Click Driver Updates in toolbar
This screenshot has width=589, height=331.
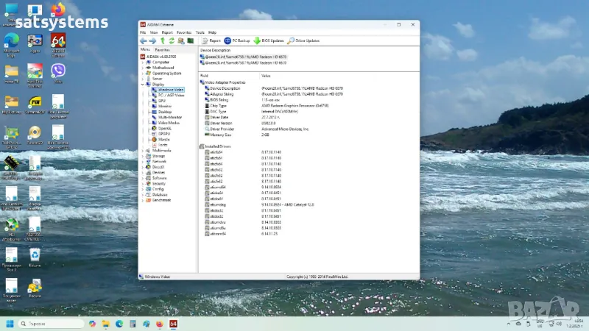pyautogui.click(x=303, y=41)
